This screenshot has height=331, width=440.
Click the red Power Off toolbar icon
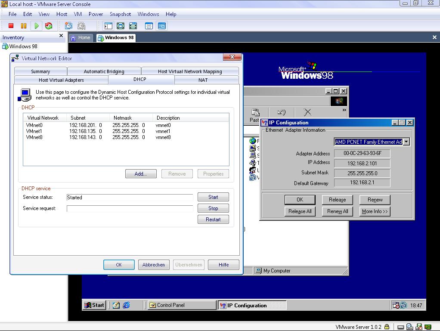coord(11,26)
